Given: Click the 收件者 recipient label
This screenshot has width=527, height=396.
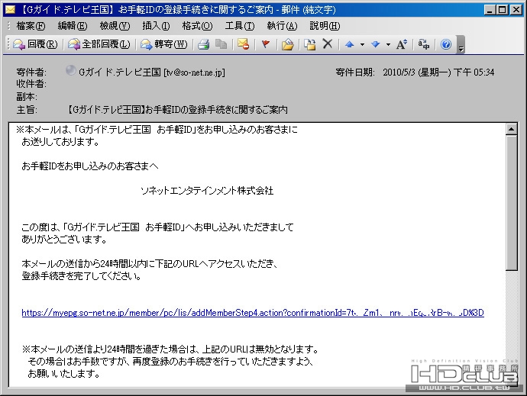Looking at the screenshot, I should tap(31, 84).
